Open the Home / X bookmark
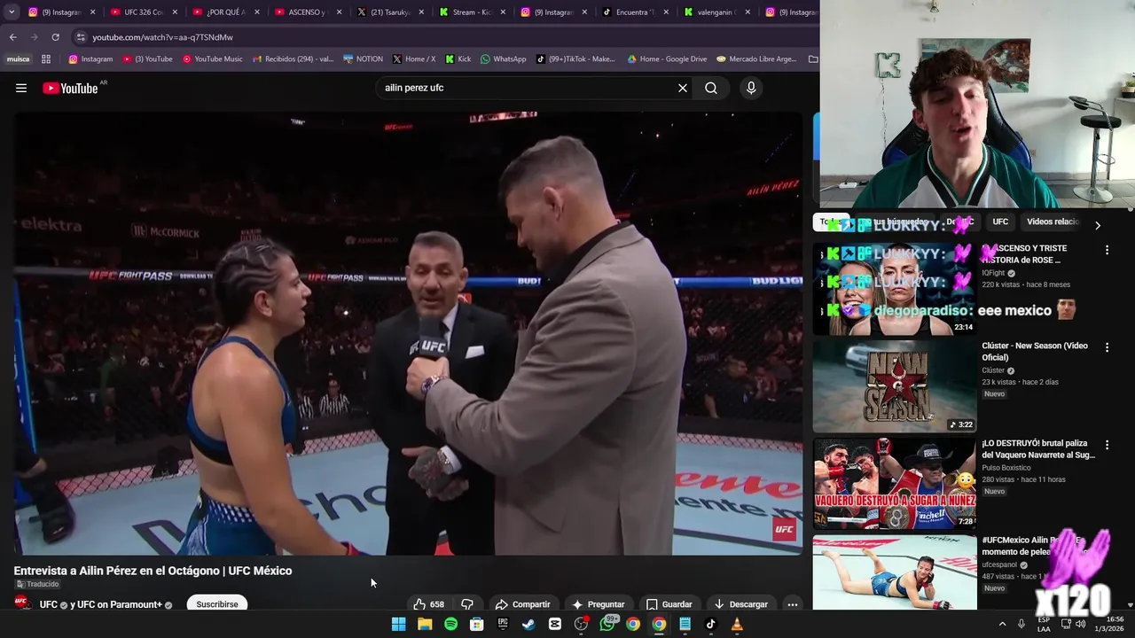The image size is (1135, 638). point(414,59)
